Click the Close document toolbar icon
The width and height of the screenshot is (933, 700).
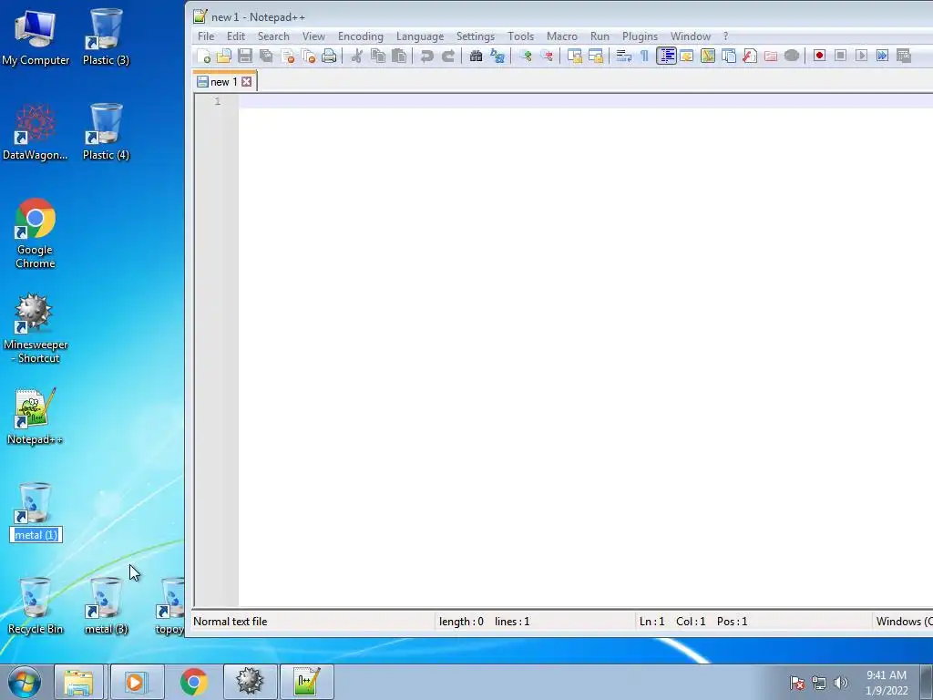point(287,56)
